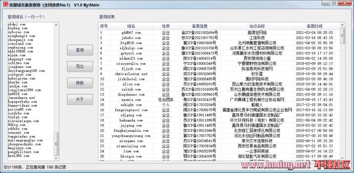The height and width of the screenshot is (173, 354).
Task: Select ktgd518.com result row
Action: (x=219, y=43)
